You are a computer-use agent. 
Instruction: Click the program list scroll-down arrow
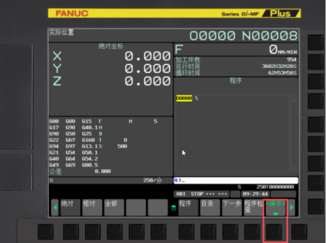(x=294, y=168)
